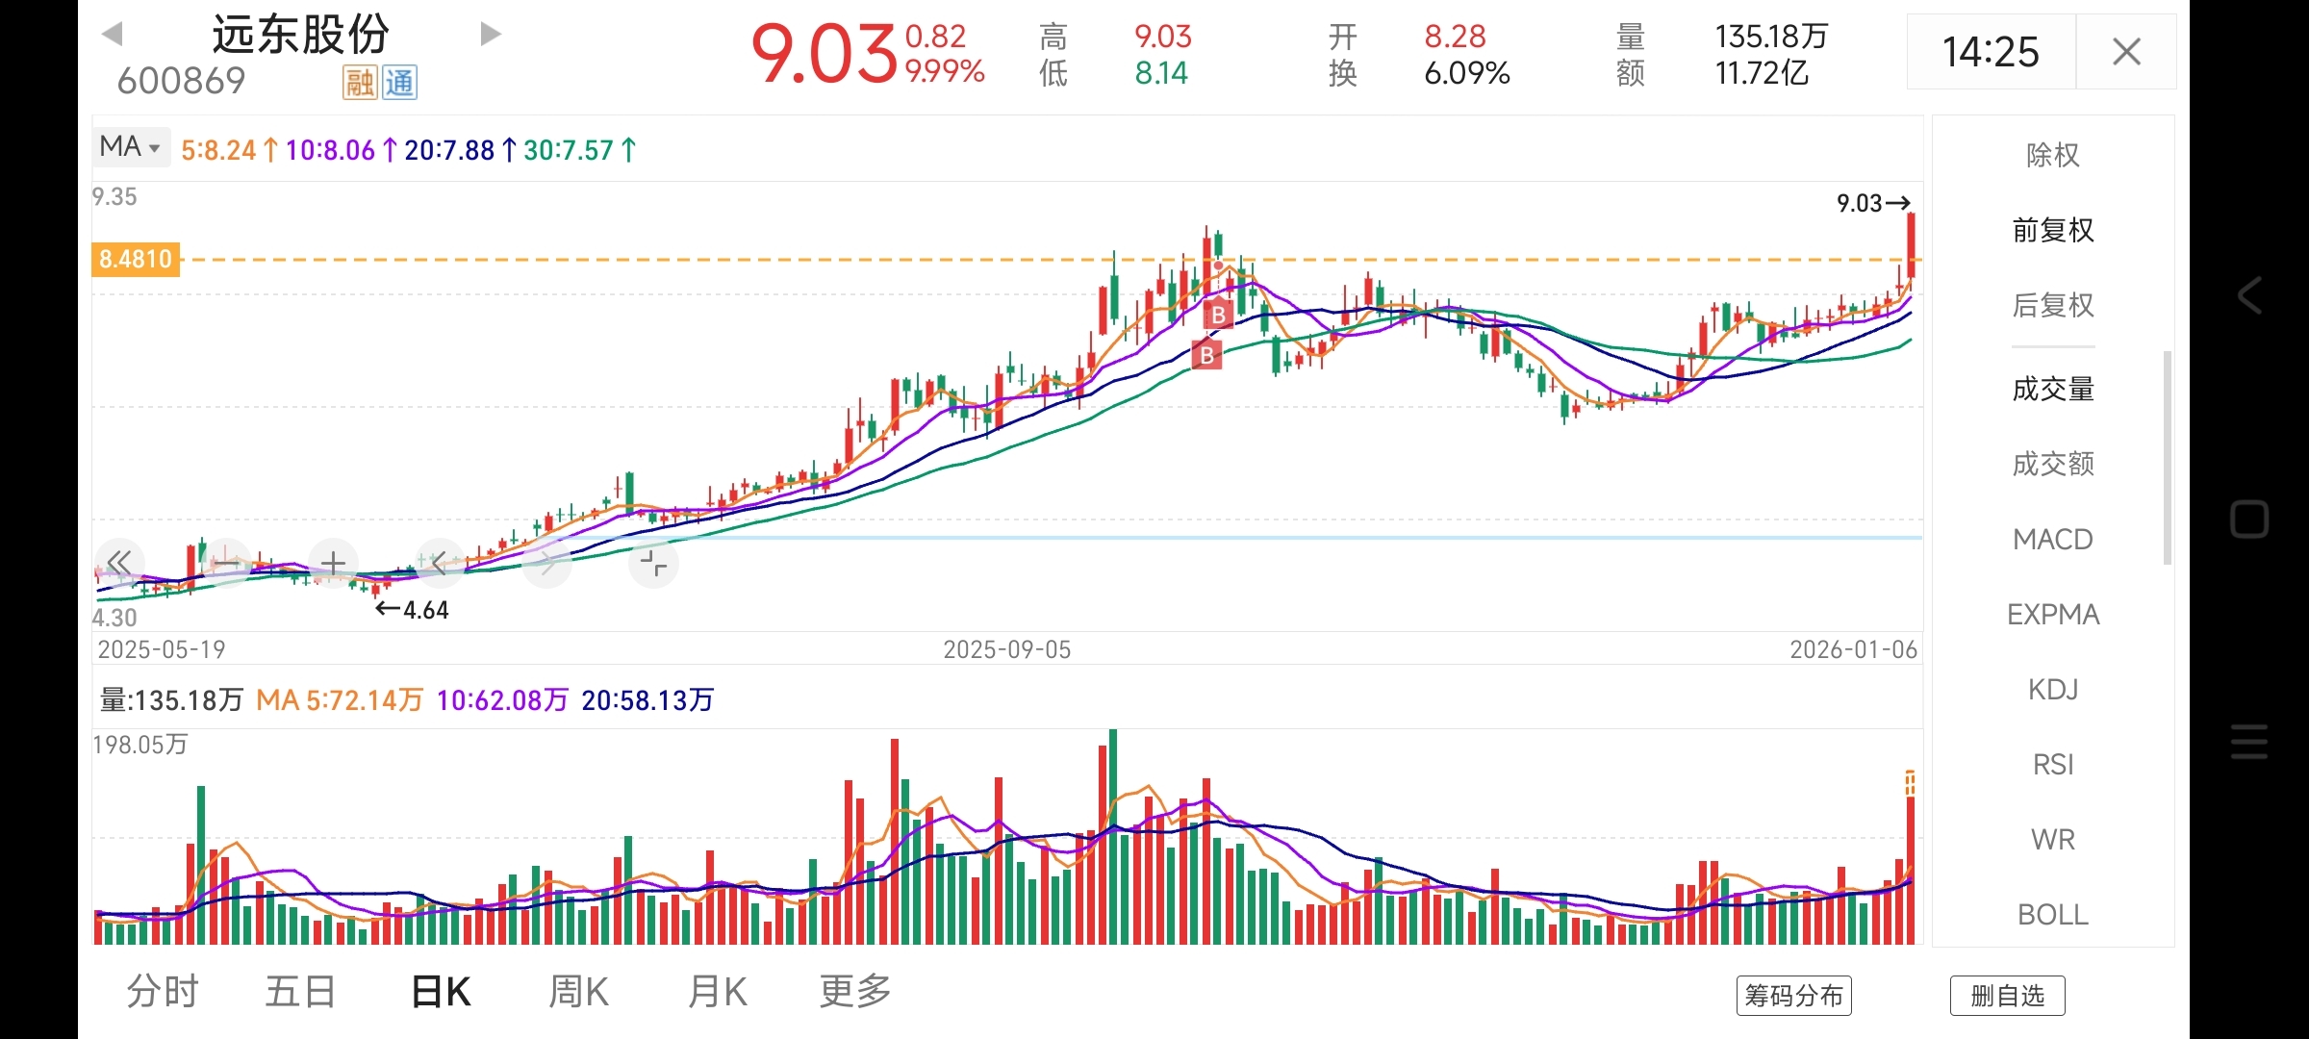Viewport: 2309px width, 1039px height.
Task: Click Android back chevron on the side bar
Action: 2249,295
